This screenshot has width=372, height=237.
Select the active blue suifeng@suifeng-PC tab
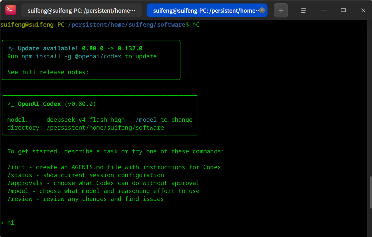pyautogui.click(x=207, y=10)
